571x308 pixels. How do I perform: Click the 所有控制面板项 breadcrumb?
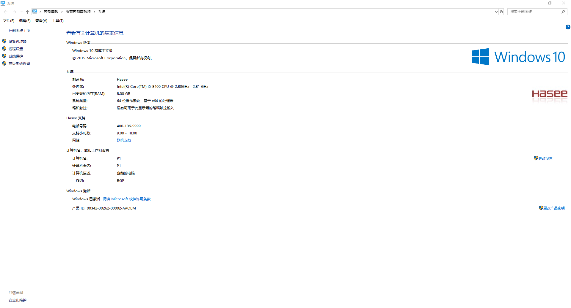[x=78, y=12]
